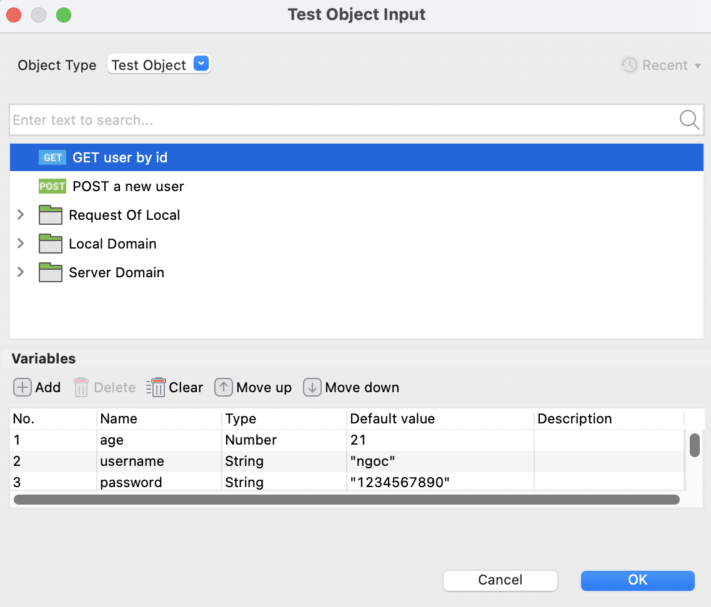711x607 pixels.
Task: Click Move down arrow icon
Action: (x=312, y=387)
